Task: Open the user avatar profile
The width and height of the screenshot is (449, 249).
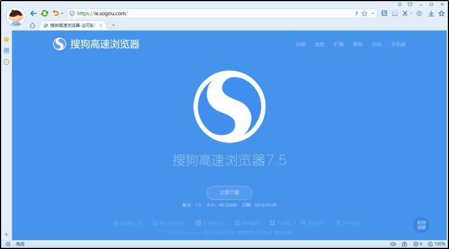Action: (x=15, y=16)
